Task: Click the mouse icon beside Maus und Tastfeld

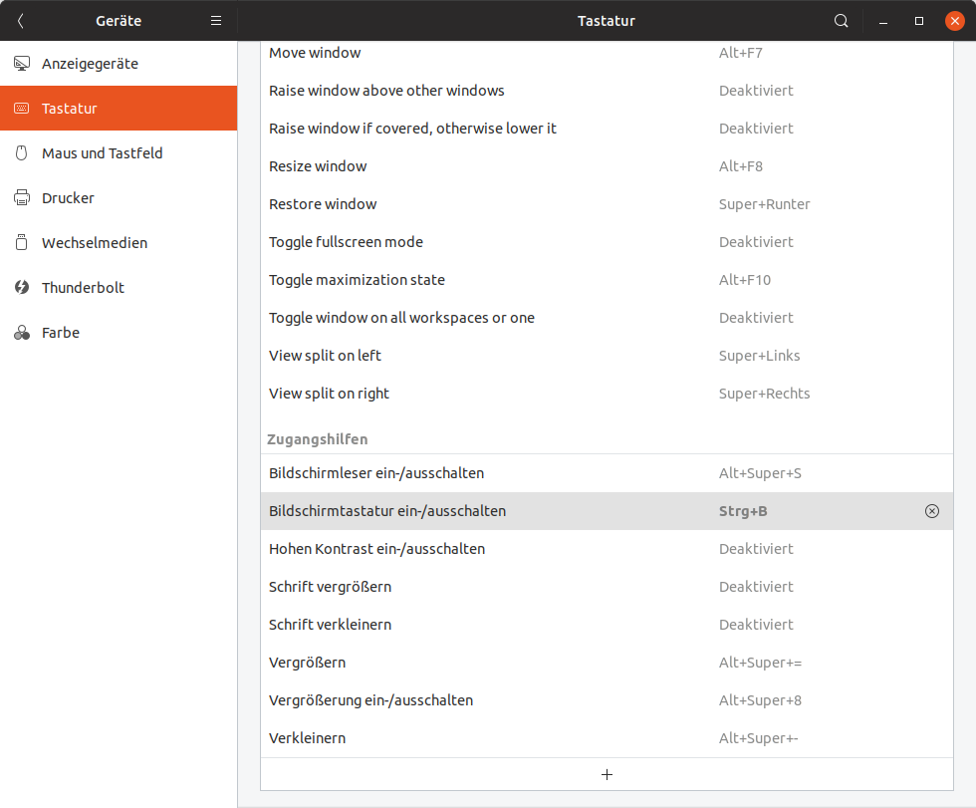Action: click(x=22, y=153)
